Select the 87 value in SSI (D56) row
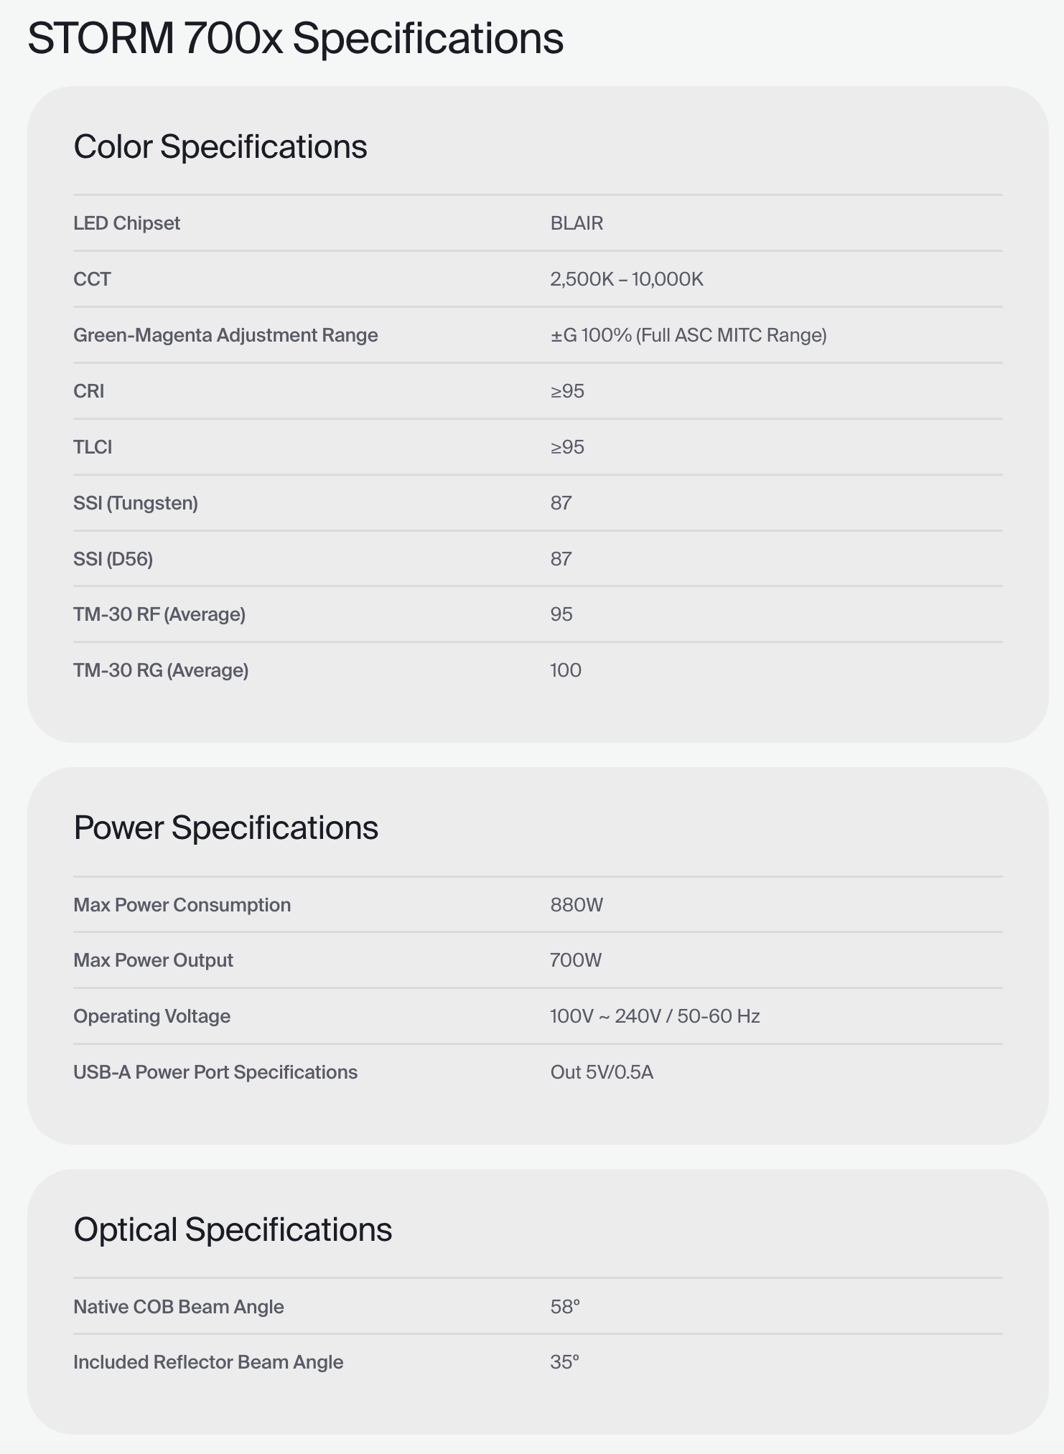The height and width of the screenshot is (1454, 1064). point(561,559)
